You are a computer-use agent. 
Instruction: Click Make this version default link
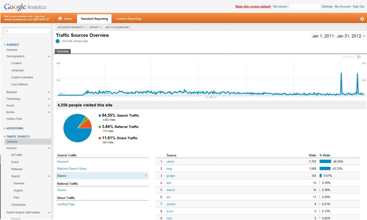tap(253, 7)
